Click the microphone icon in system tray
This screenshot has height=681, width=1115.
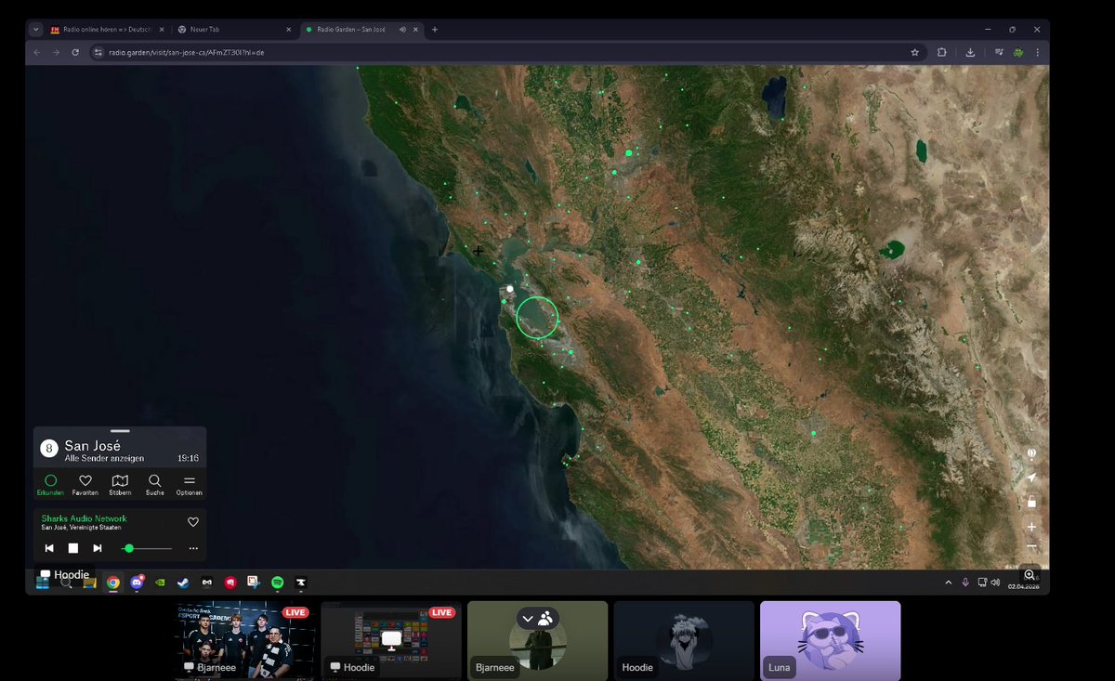tap(965, 583)
